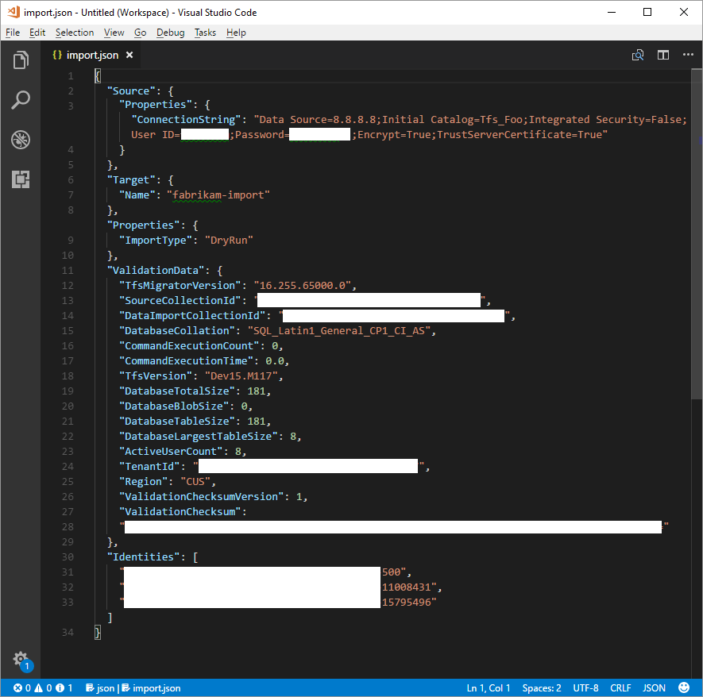Click the Show Preview search icon in editor toolbar
703x697 pixels.
(638, 55)
